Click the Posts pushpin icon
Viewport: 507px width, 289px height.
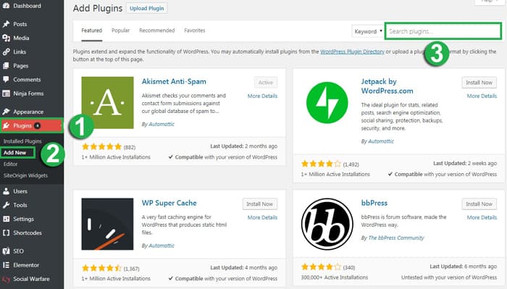(6, 24)
